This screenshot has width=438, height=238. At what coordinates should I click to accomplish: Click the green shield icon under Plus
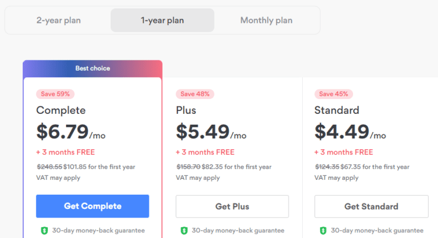(184, 231)
